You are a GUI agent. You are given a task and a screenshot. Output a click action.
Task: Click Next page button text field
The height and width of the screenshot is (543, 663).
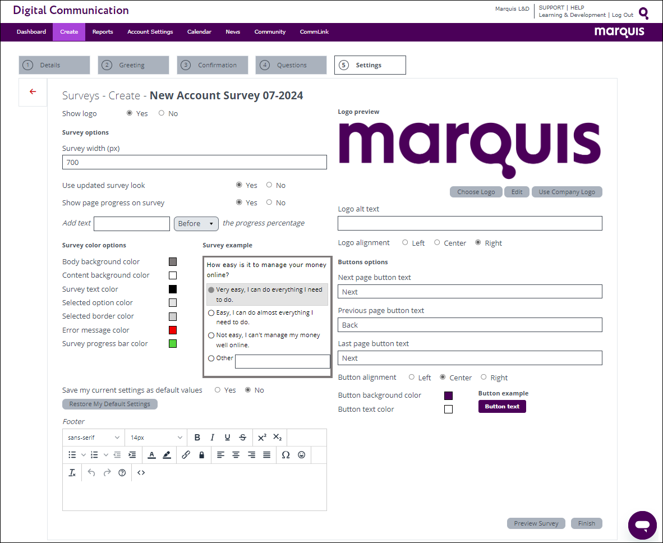coord(470,292)
